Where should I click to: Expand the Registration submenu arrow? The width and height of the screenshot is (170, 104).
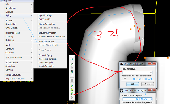tap(31, 24)
